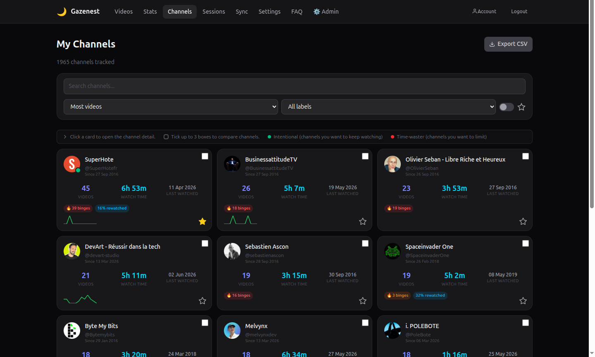The width and height of the screenshot is (595, 357).
Task: Export channels as CSV
Action: pyautogui.click(x=508, y=44)
